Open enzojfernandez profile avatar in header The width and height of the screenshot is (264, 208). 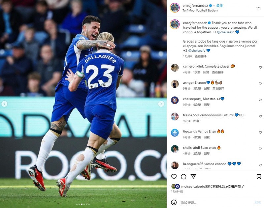pyautogui.click(x=175, y=8)
